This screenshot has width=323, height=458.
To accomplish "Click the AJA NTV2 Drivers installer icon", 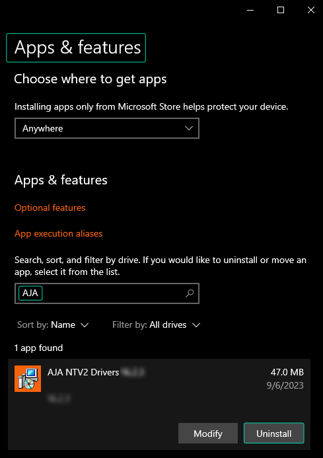I will (x=28, y=379).
